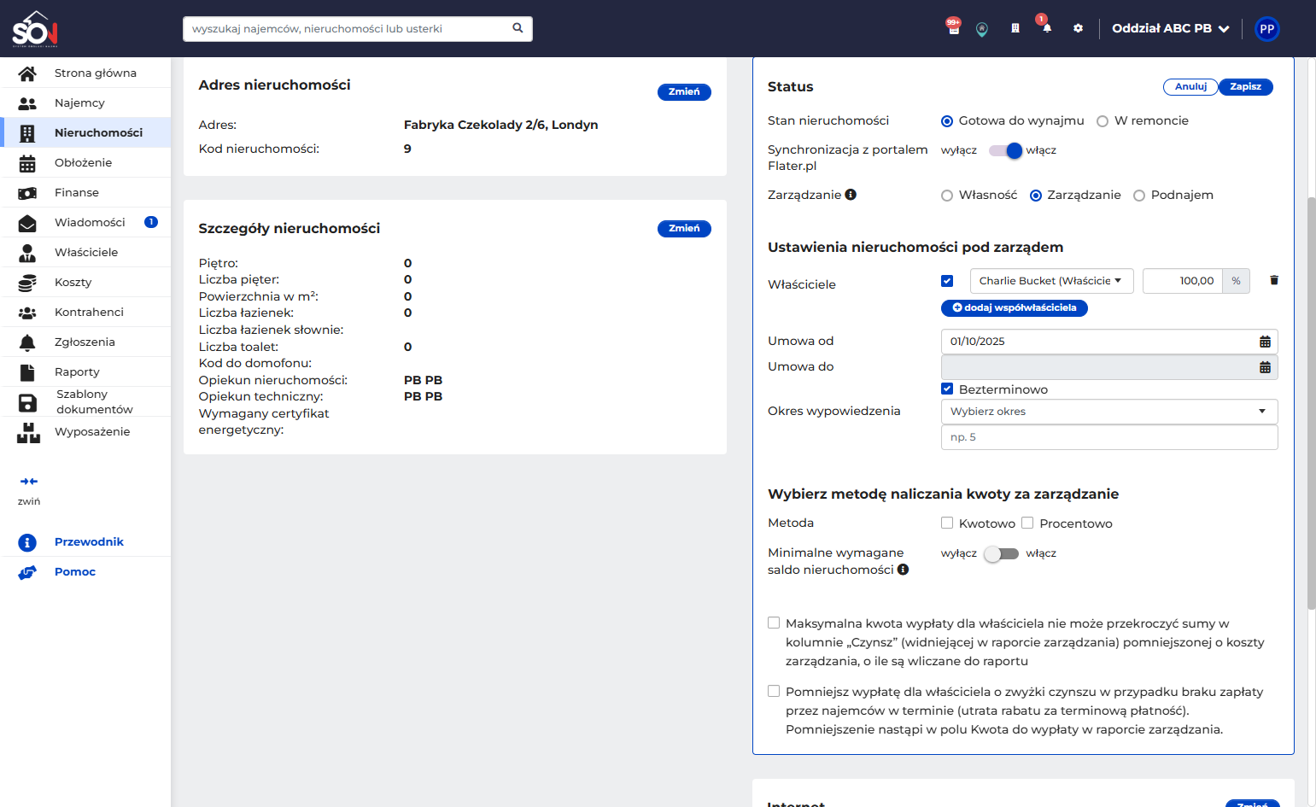The height and width of the screenshot is (807, 1316).
Task: Open the Oddział ABC PB dropdown
Action: tap(1170, 28)
